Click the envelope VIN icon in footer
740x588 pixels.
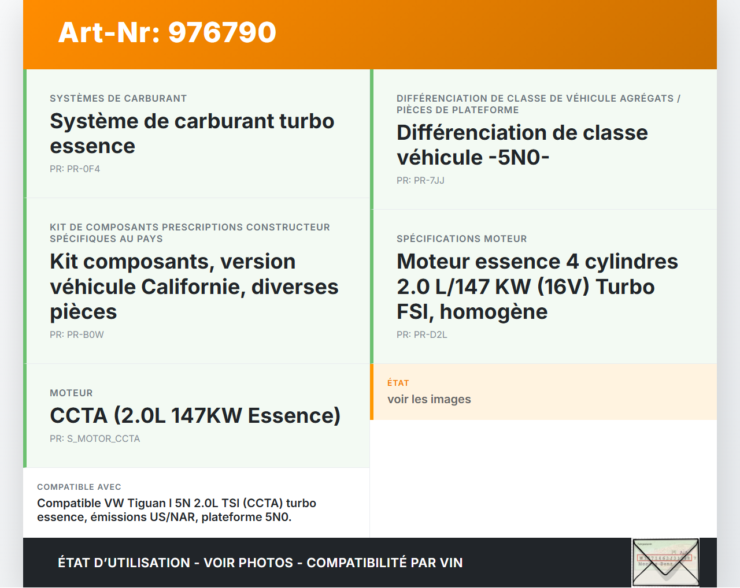[665, 562]
